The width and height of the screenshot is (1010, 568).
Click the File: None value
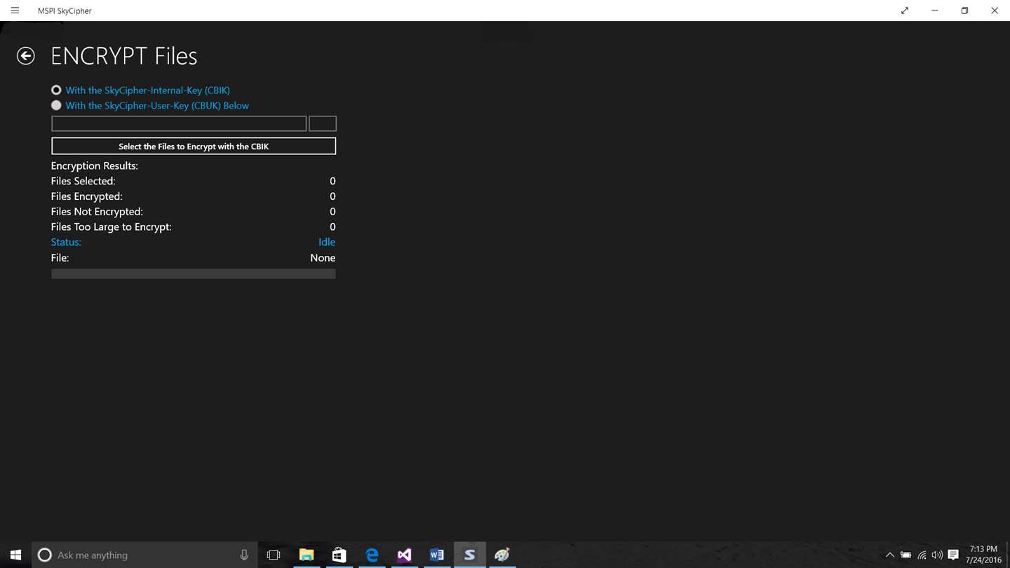[x=323, y=258]
